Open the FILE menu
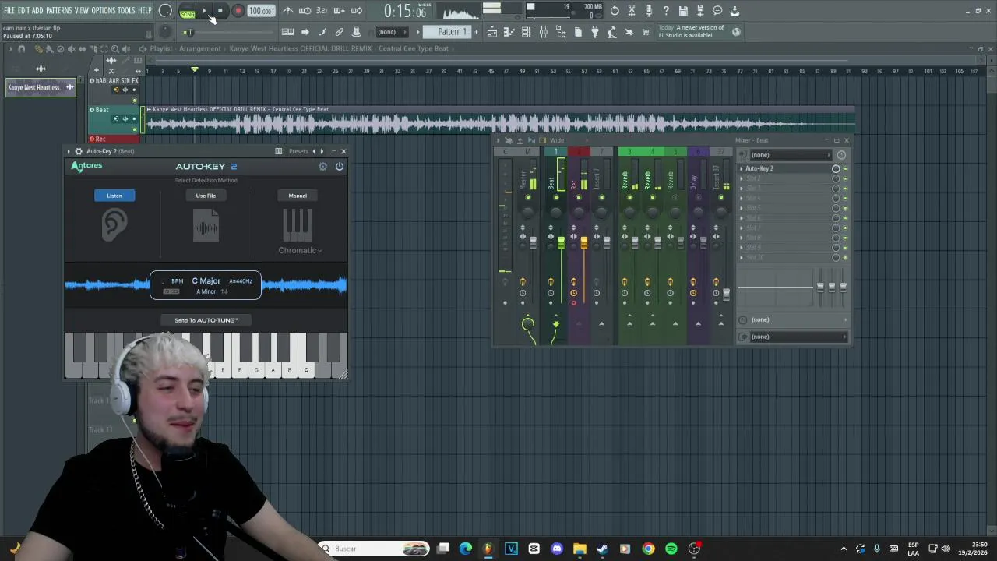The height and width of the screenshot is (561, 997). coord(9,10)
